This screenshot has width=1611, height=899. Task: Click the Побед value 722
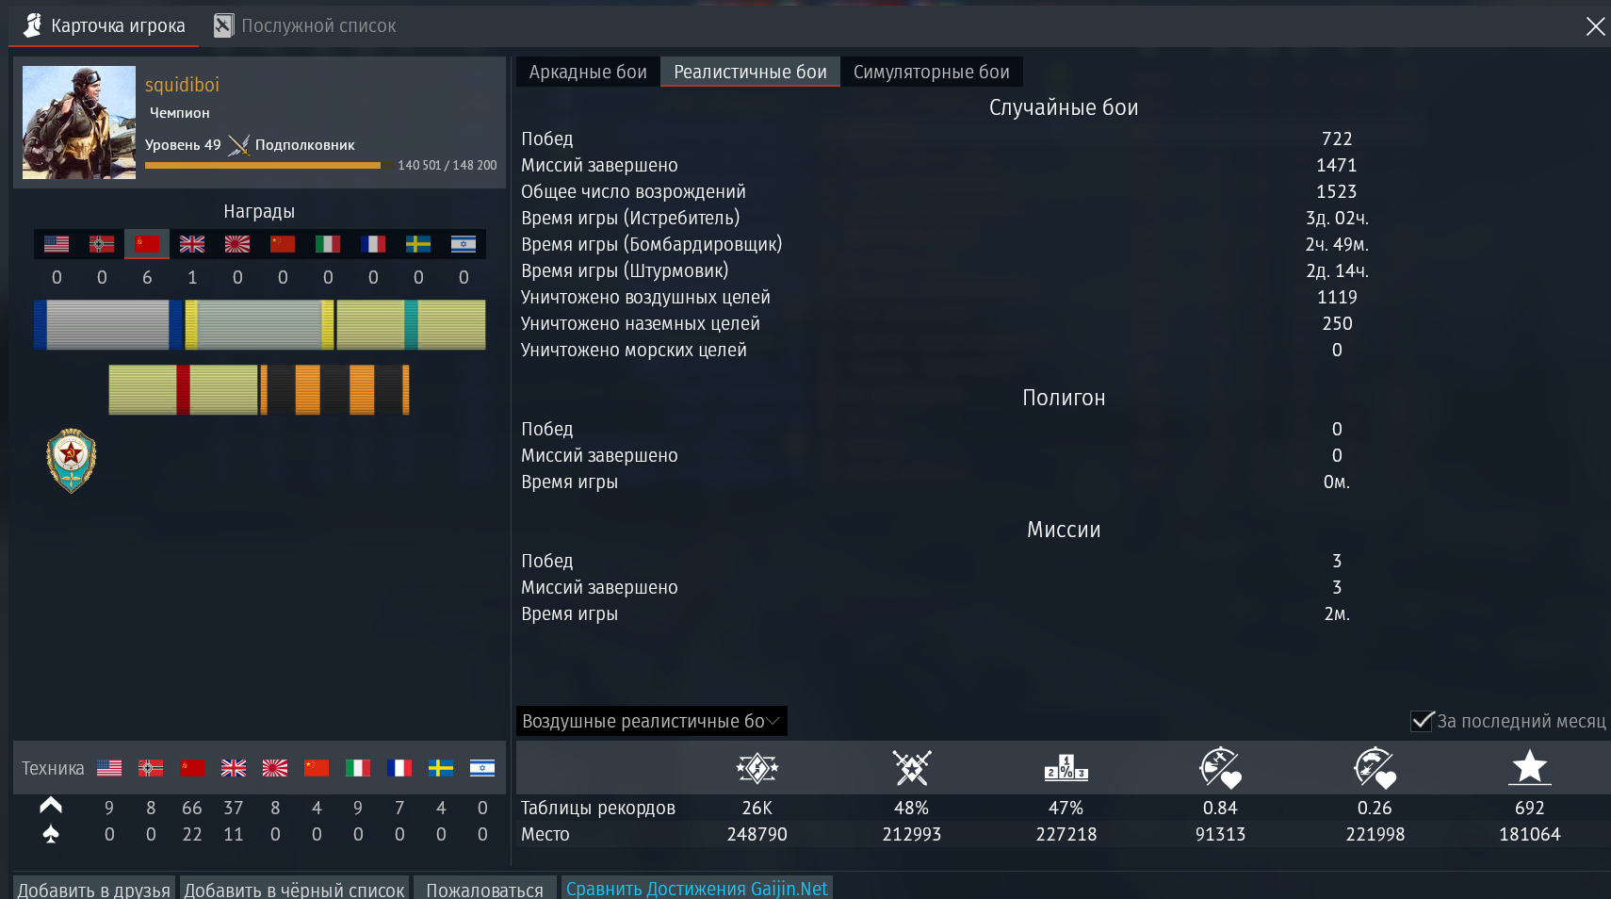point(1337,139)
